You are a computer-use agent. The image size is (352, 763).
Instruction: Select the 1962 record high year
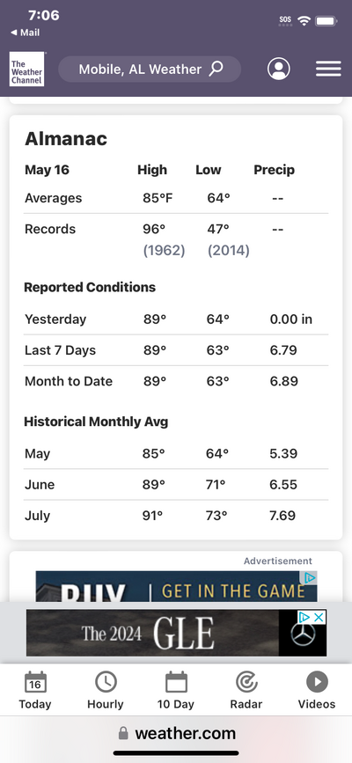(164, 251)
